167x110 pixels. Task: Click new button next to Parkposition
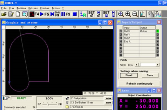click(x=108, y=98)
